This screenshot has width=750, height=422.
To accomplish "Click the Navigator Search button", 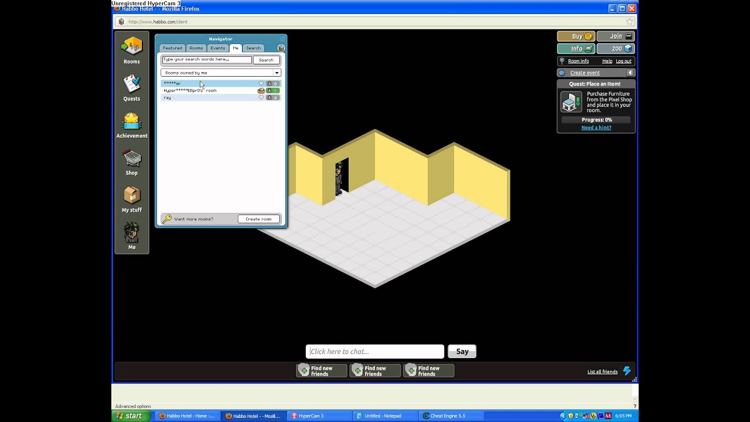I will click(x=266, y=60).
